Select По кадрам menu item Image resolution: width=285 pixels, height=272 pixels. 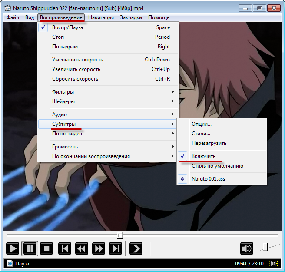108,47
